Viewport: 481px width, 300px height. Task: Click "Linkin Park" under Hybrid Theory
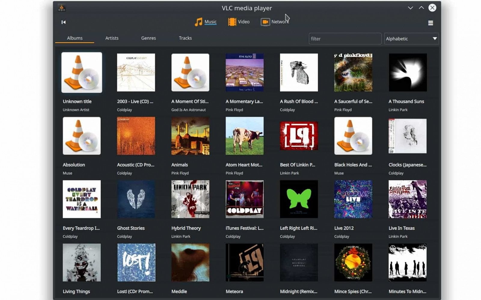tap(181, 237)
